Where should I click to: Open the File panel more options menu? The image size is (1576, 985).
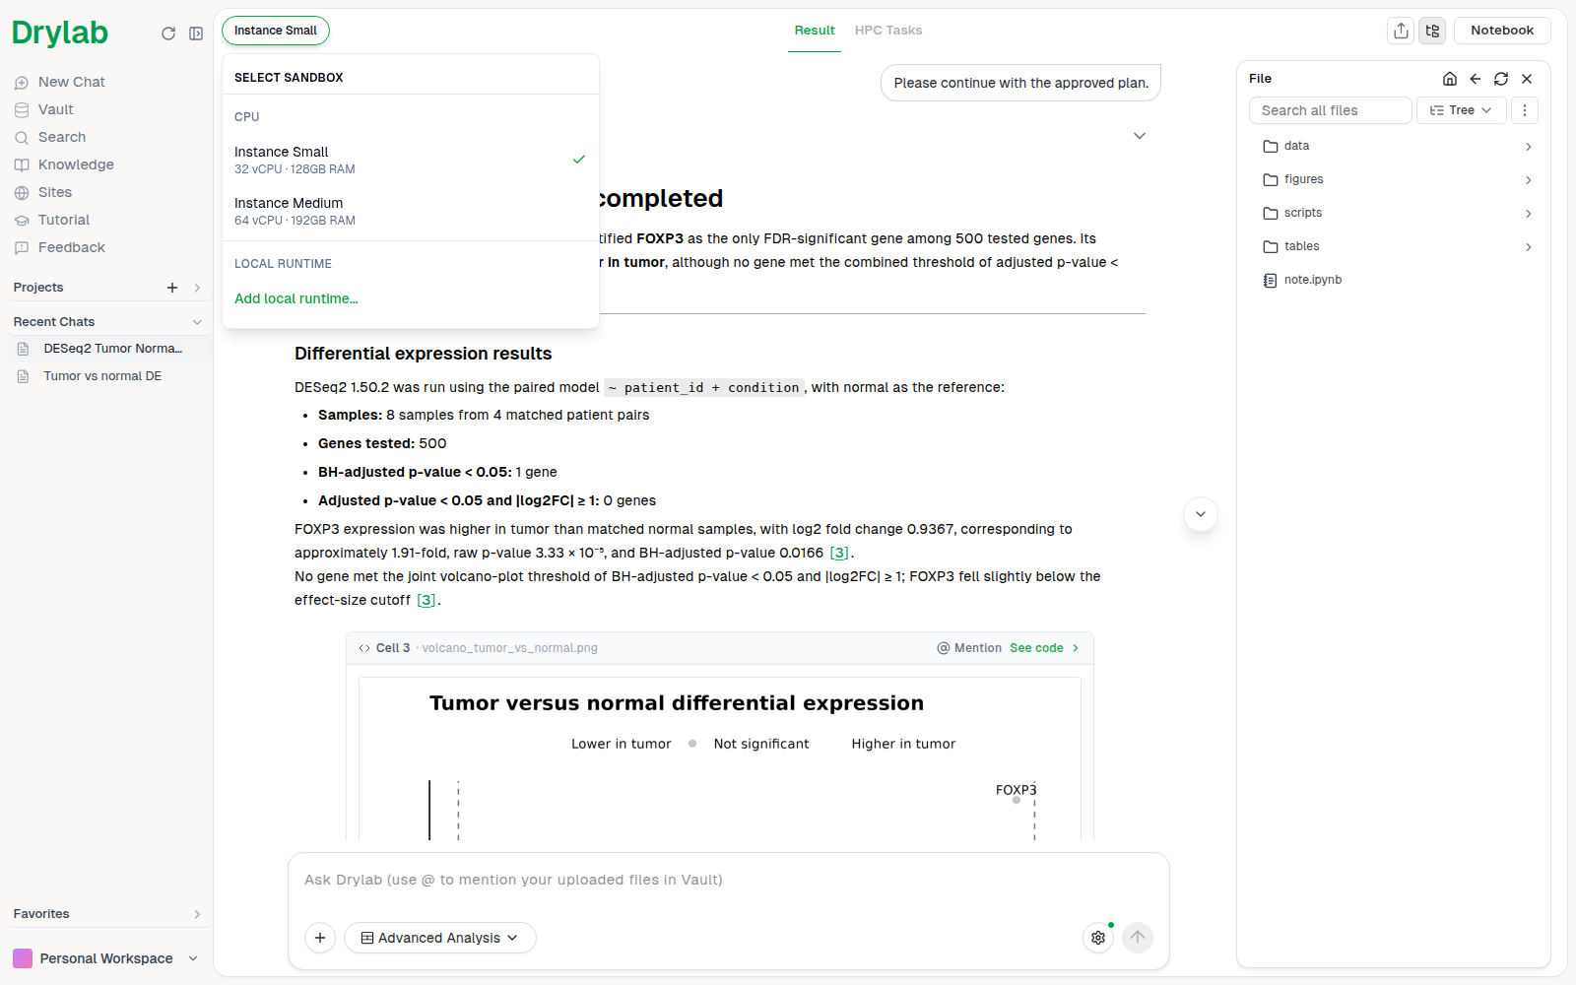pos(1525,110)
